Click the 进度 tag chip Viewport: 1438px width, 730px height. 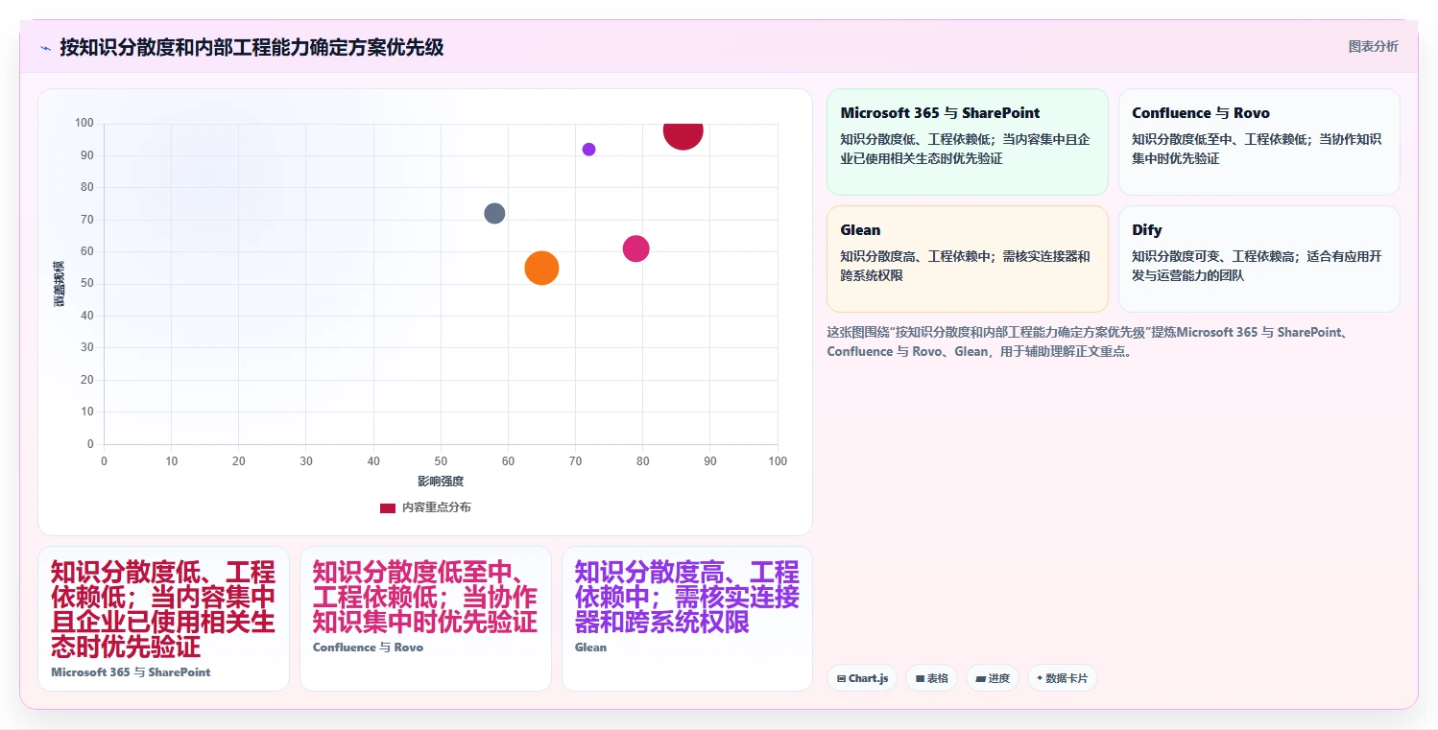click(x=992, y=678)
